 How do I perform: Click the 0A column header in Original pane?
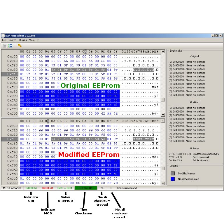pos(84,51)
